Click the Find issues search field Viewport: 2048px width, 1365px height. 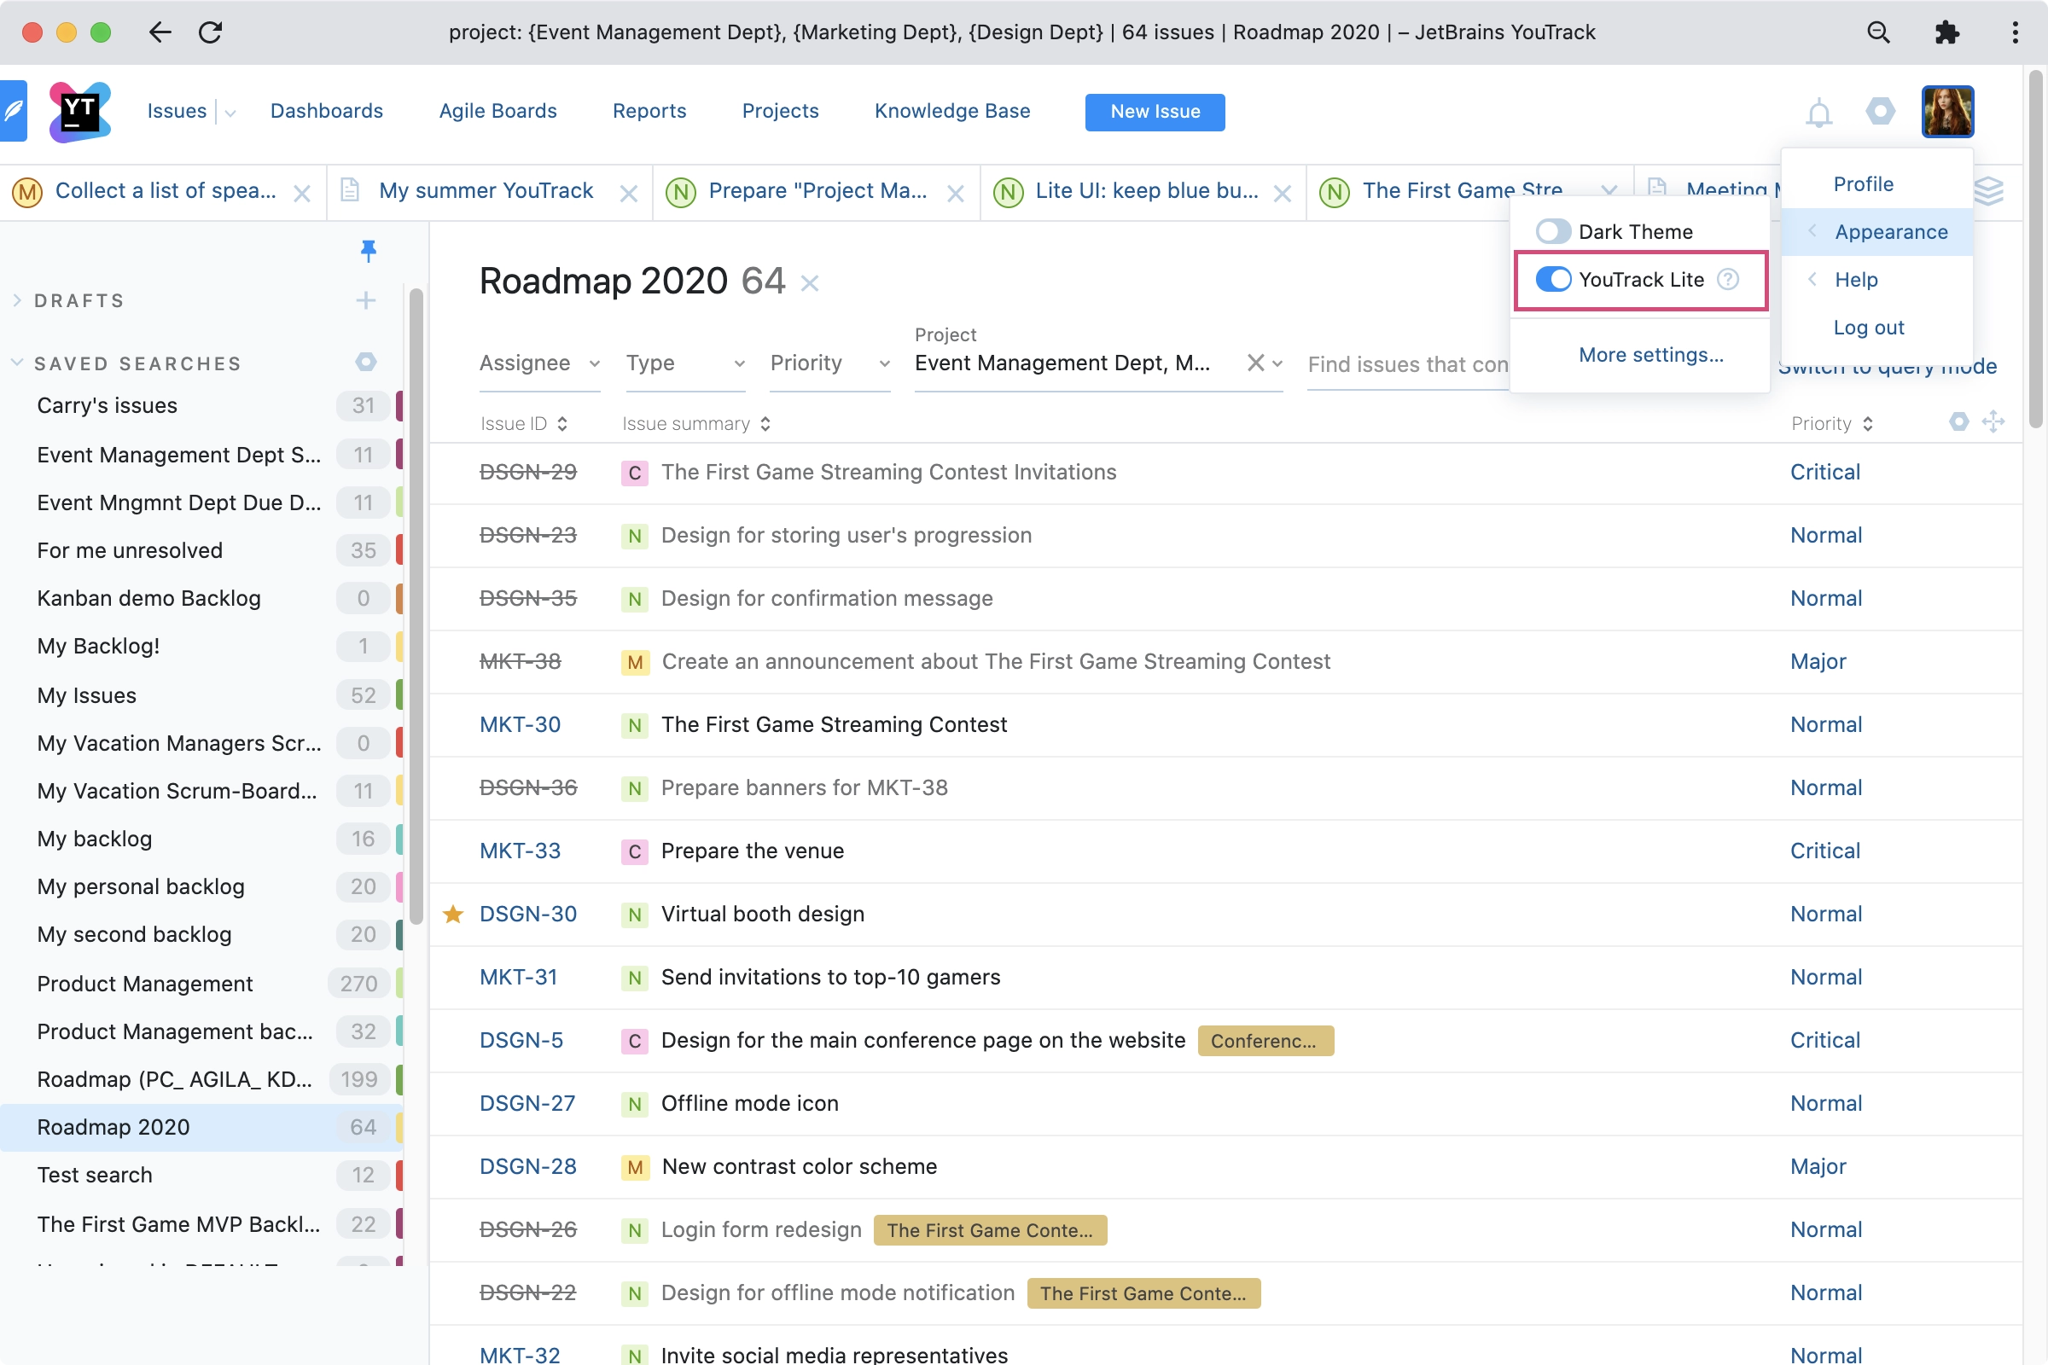(1408, 364)
